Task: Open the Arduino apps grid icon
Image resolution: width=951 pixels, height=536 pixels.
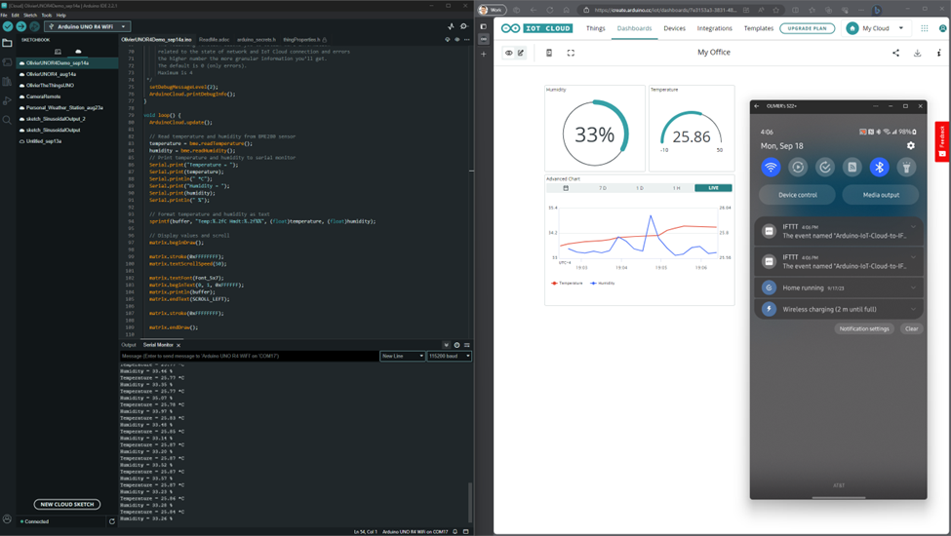Action: (x=925, y=28)
